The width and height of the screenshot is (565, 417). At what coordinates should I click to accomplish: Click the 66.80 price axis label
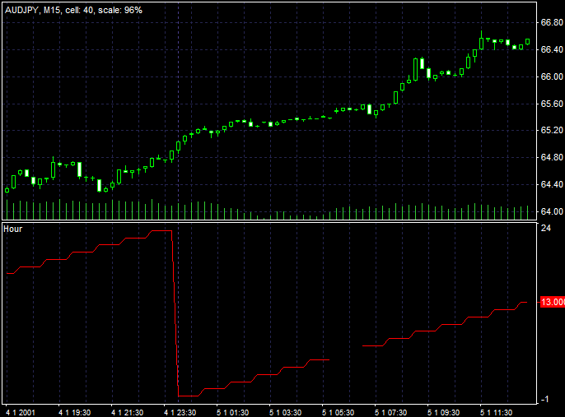tap(552, 23)
